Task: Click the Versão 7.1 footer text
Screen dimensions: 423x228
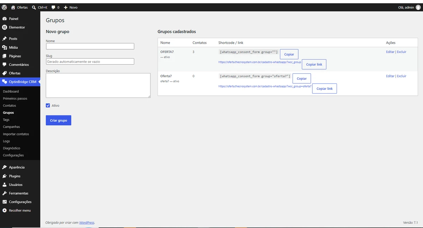Action: pyautogui.click(x=410, y=223)
